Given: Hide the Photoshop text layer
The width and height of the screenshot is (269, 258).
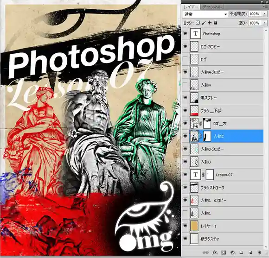Looking at the screenshot, I should pos(185,33).
